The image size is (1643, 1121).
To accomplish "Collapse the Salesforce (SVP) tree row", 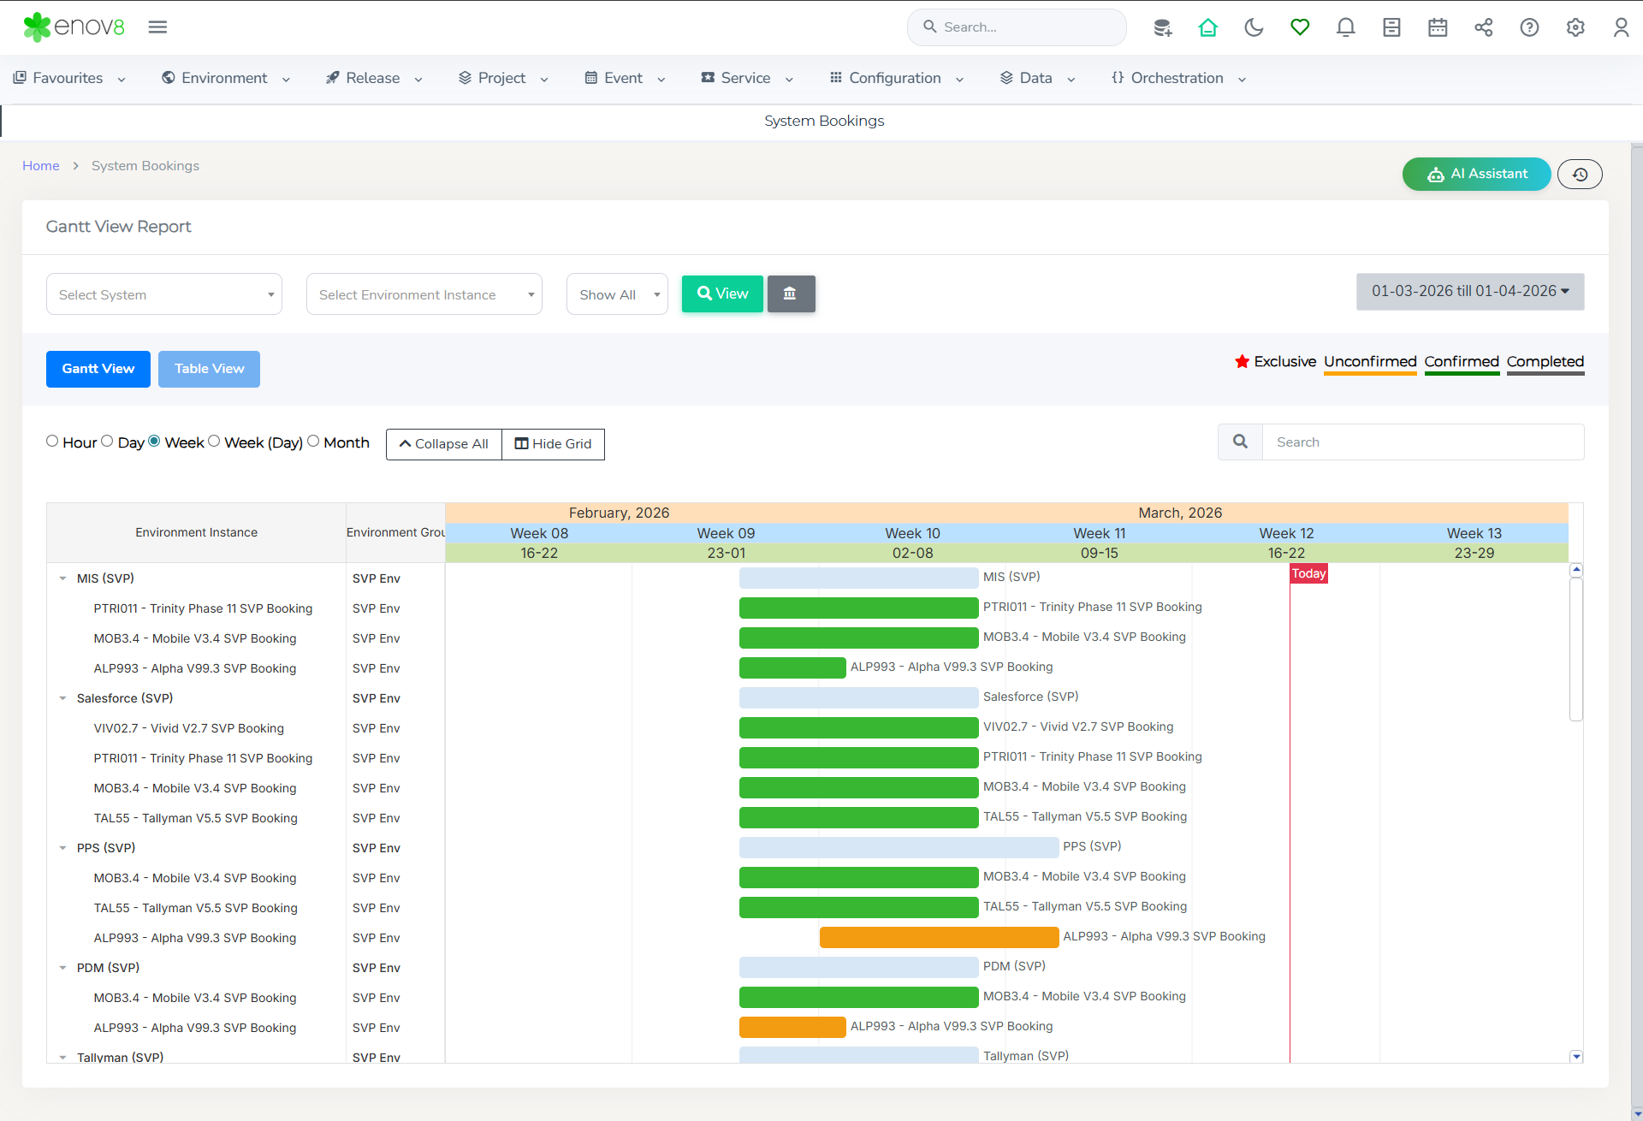I will coord(62,698).
